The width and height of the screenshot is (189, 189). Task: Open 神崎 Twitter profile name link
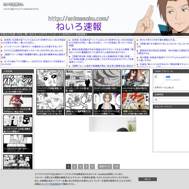(168, 77)
